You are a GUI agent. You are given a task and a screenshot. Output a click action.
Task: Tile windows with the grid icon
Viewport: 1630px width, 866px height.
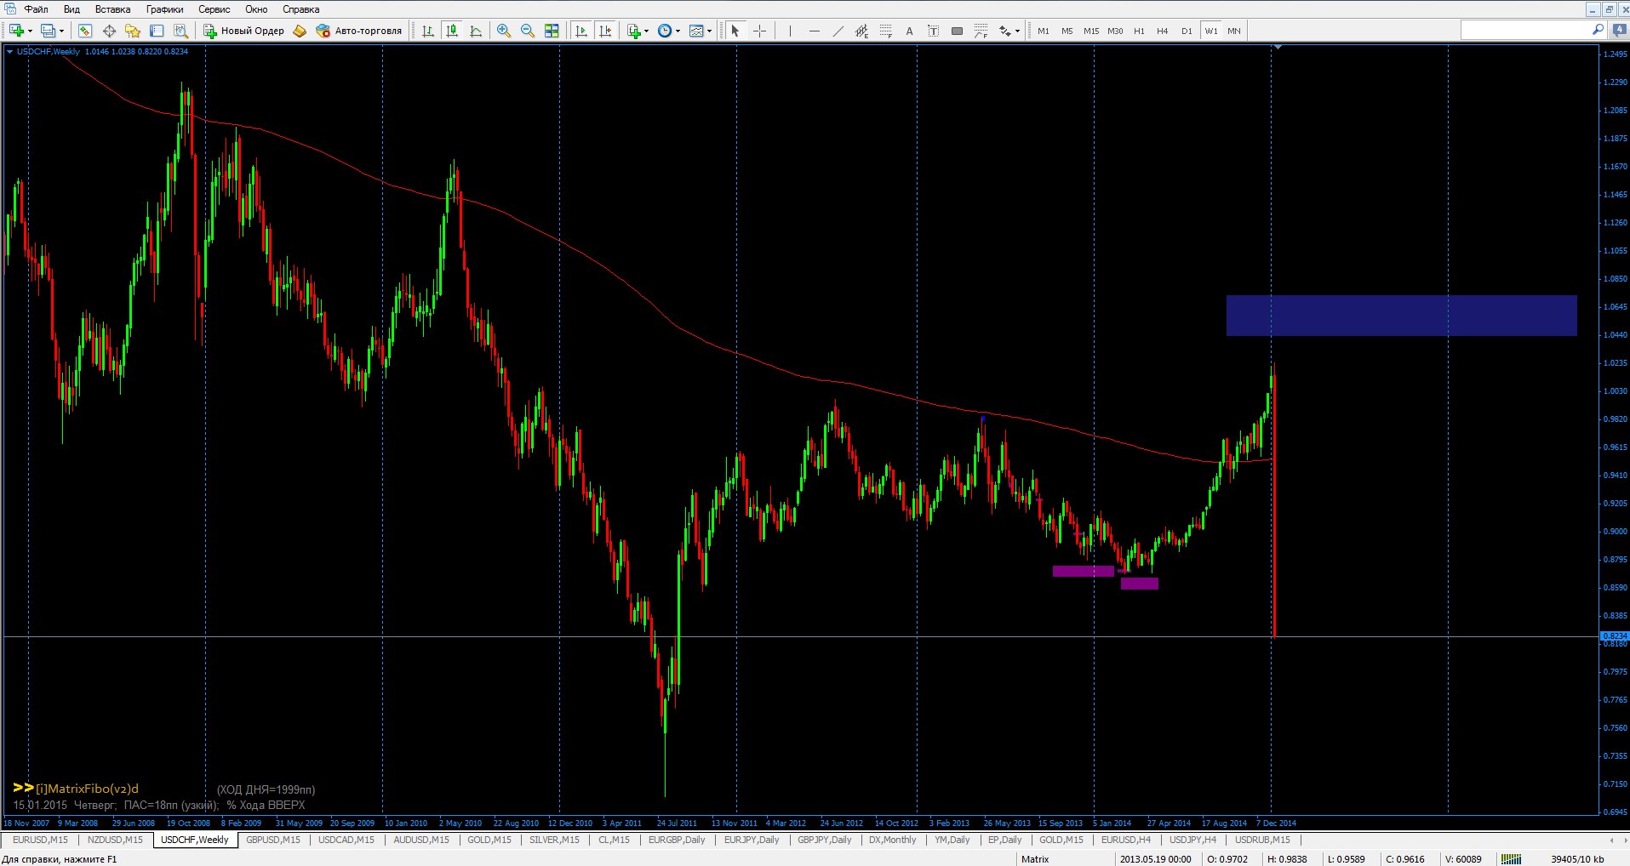point(552,31)
